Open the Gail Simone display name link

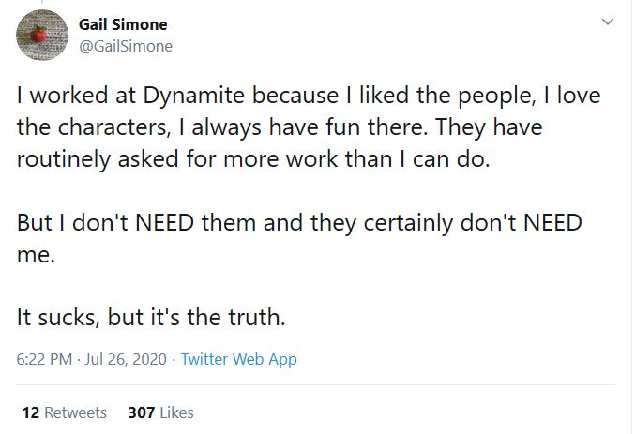click(x=123, y=24)
